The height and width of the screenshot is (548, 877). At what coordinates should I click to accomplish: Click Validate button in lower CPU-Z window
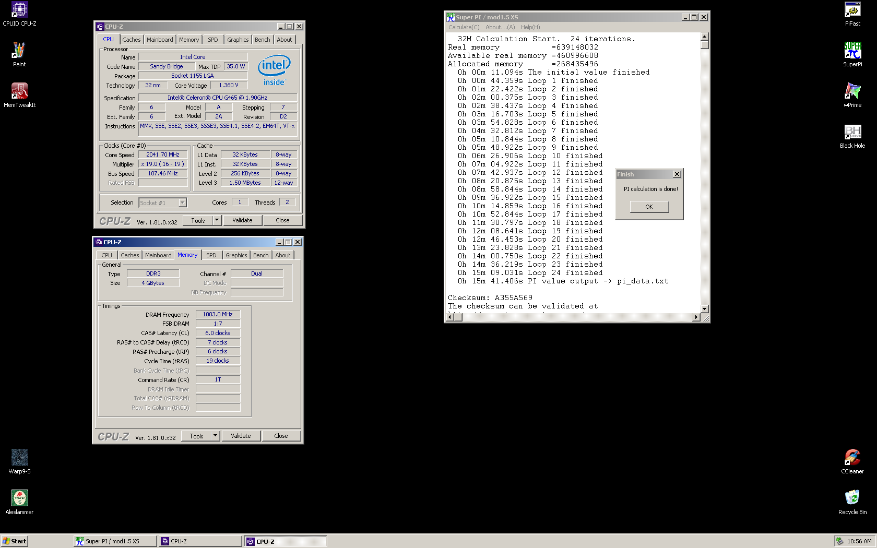[x=241, y=436]
